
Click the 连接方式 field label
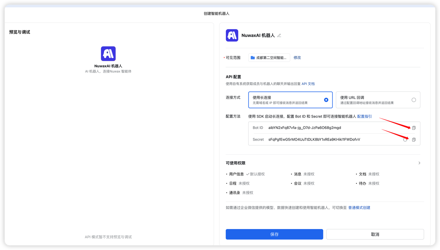click(x=233, y=98)
